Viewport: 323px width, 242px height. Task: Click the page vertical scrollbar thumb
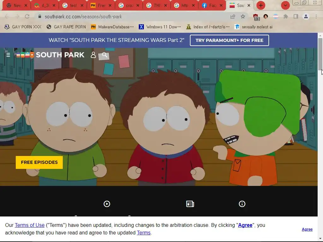320,54
